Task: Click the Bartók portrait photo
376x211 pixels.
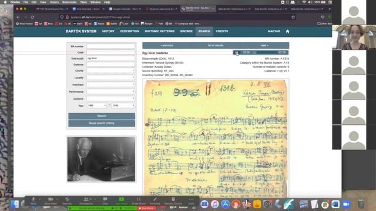Action: 101,159
